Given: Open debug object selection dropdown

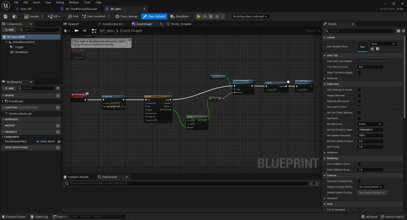Looking at the screenshot, I should 250,16.
